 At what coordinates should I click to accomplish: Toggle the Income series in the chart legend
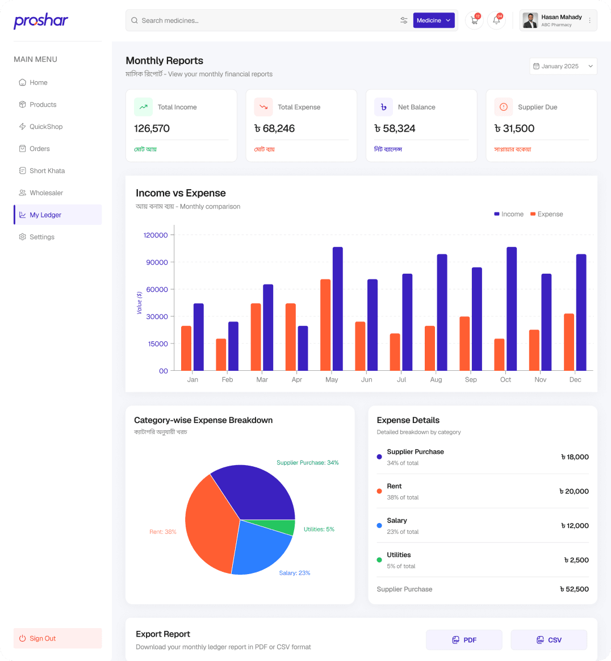pos(509,214)
